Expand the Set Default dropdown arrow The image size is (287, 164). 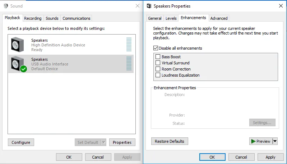(104, 142)
